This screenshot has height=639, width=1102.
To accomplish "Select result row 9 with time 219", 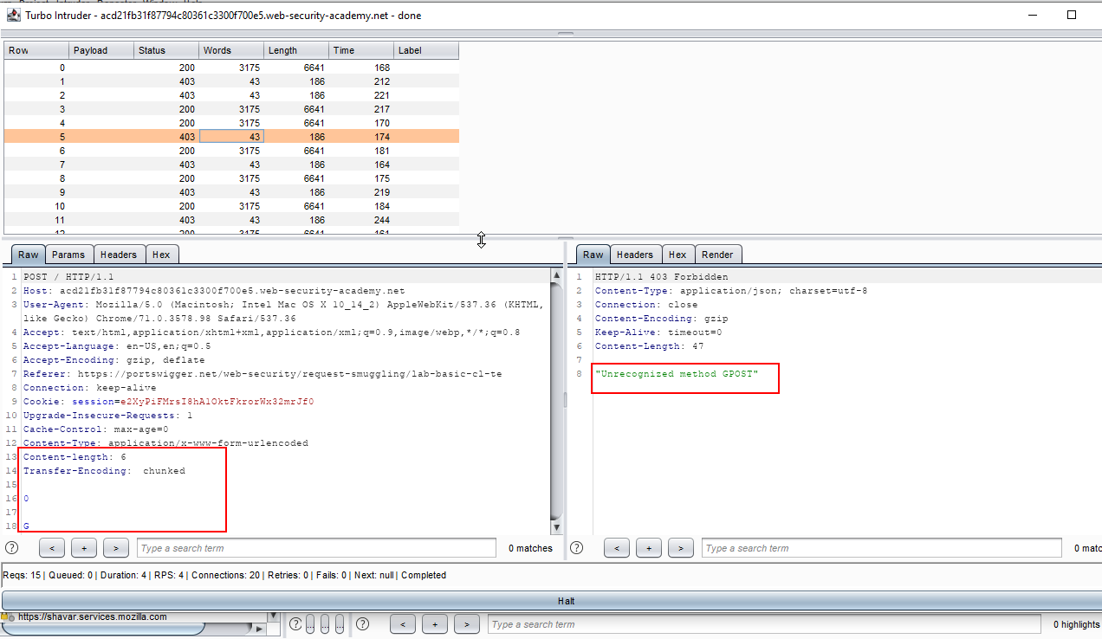I will click(231, 192).
